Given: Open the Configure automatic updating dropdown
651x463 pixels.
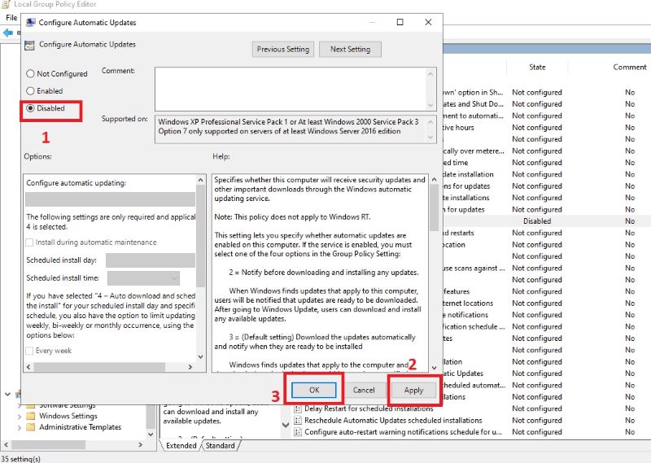Looking at the screenshot, I should click(110, 199).
